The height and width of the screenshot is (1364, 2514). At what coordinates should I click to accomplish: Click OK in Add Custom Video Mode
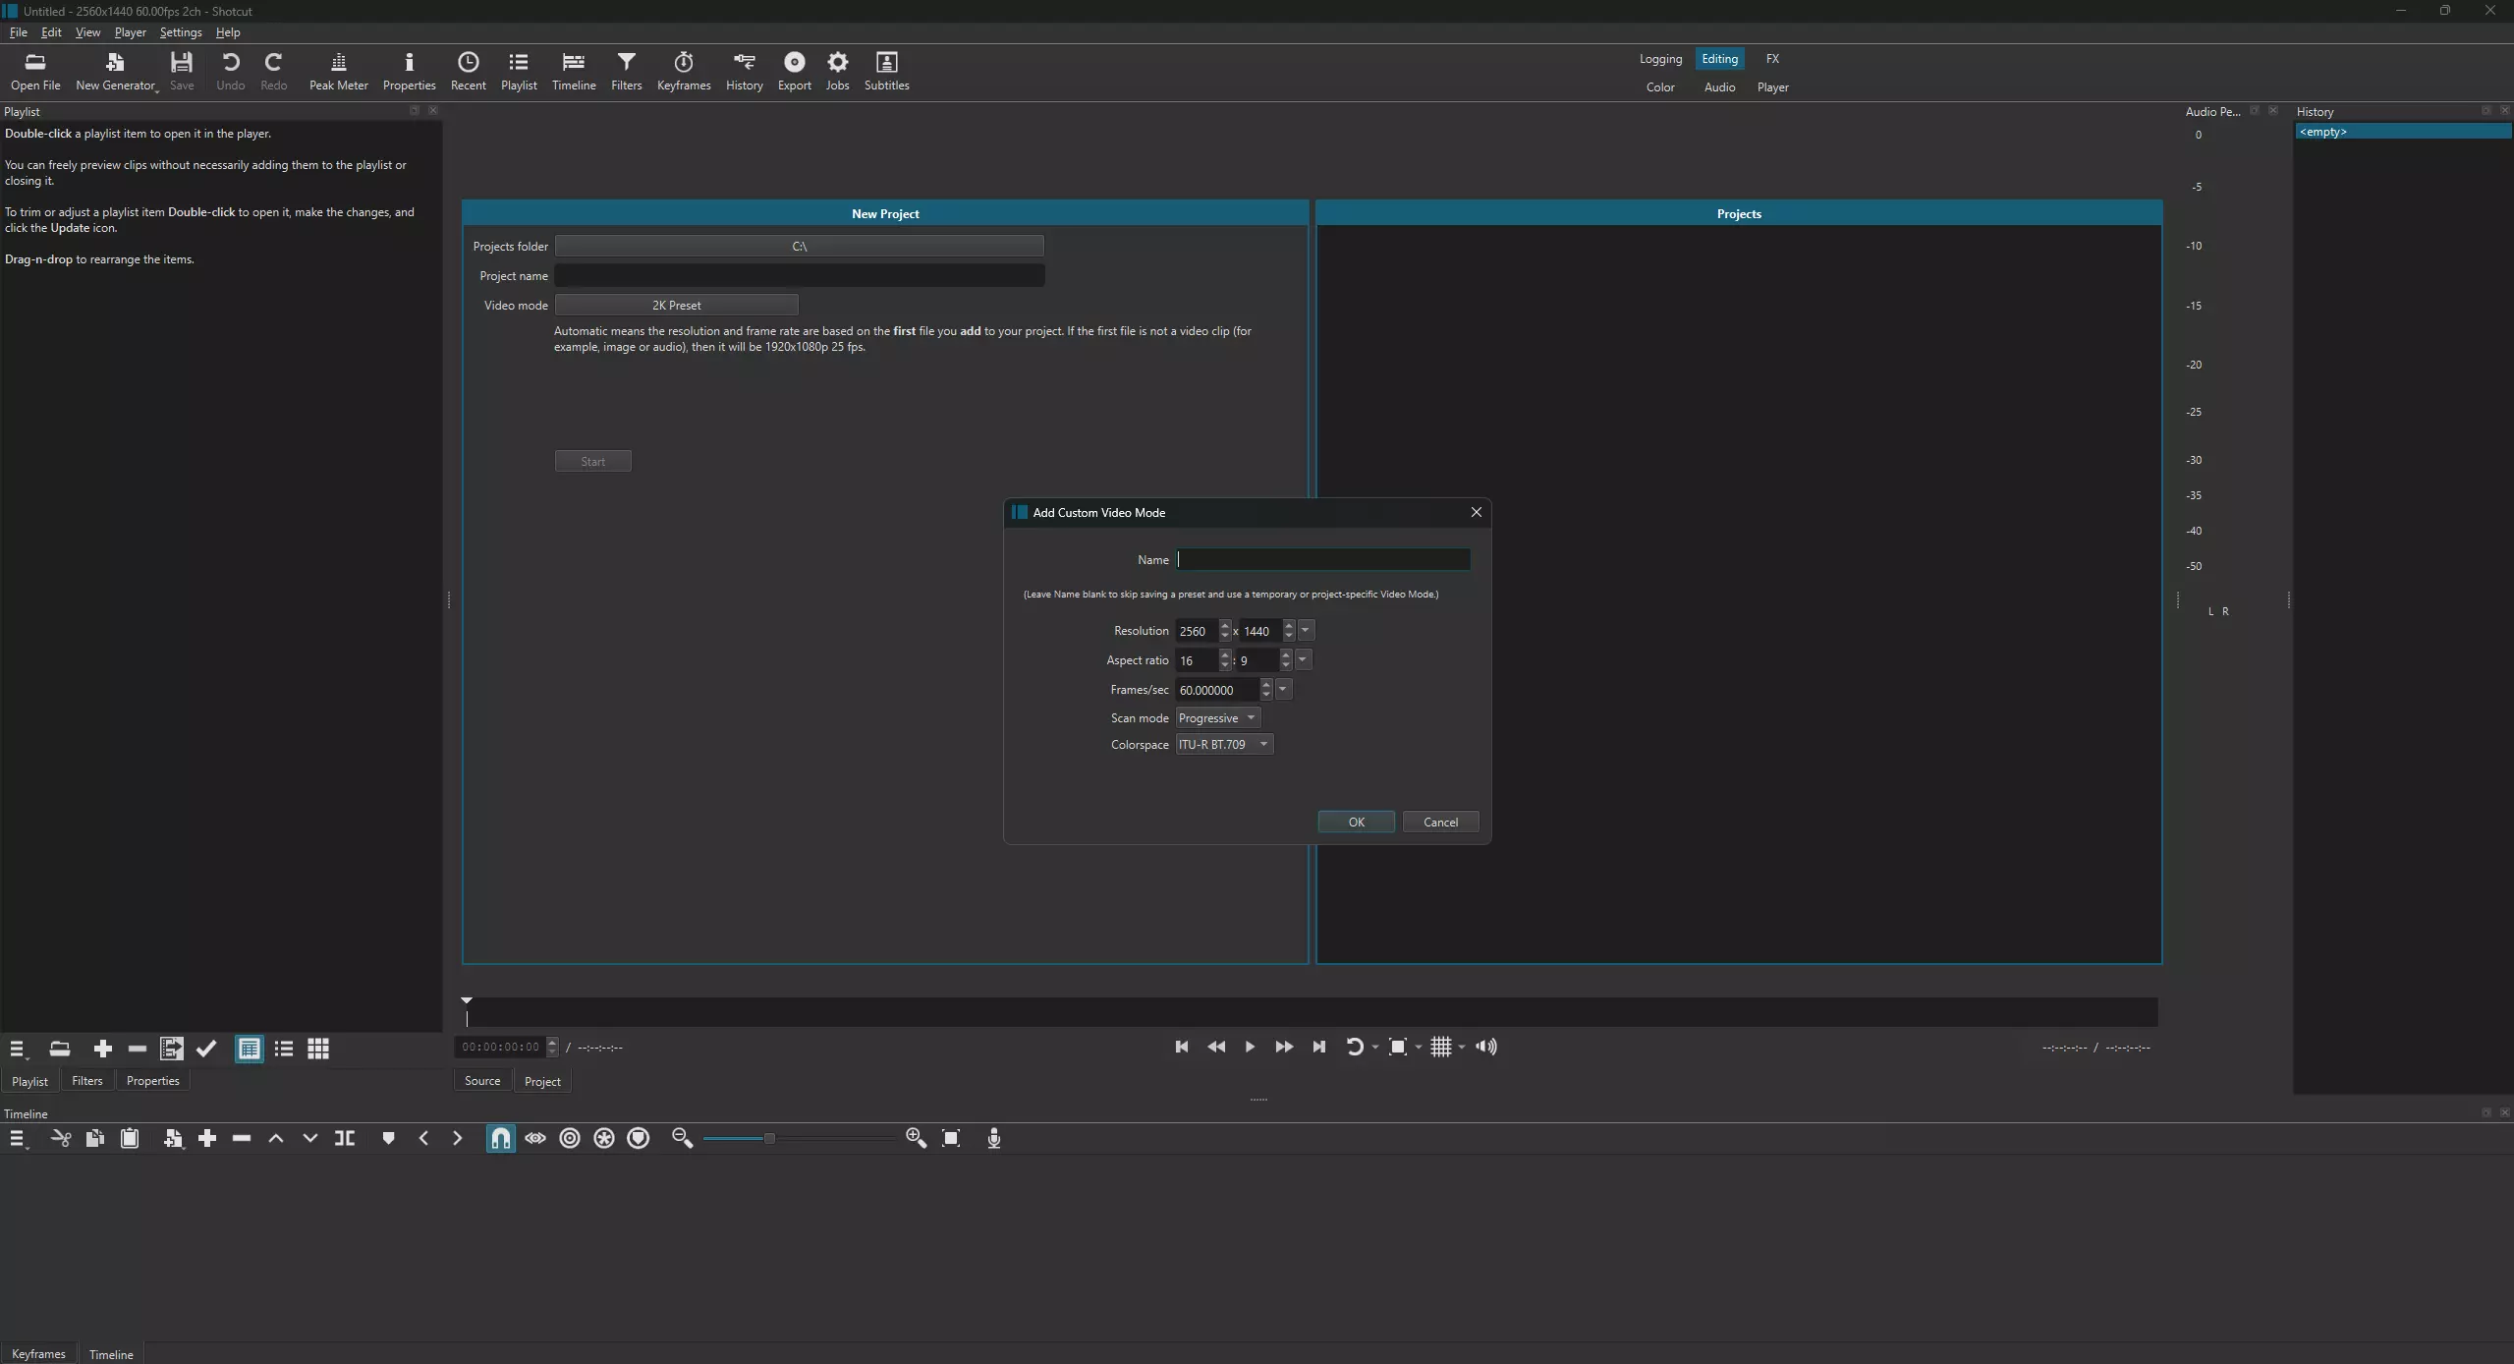click(1356, 823)
